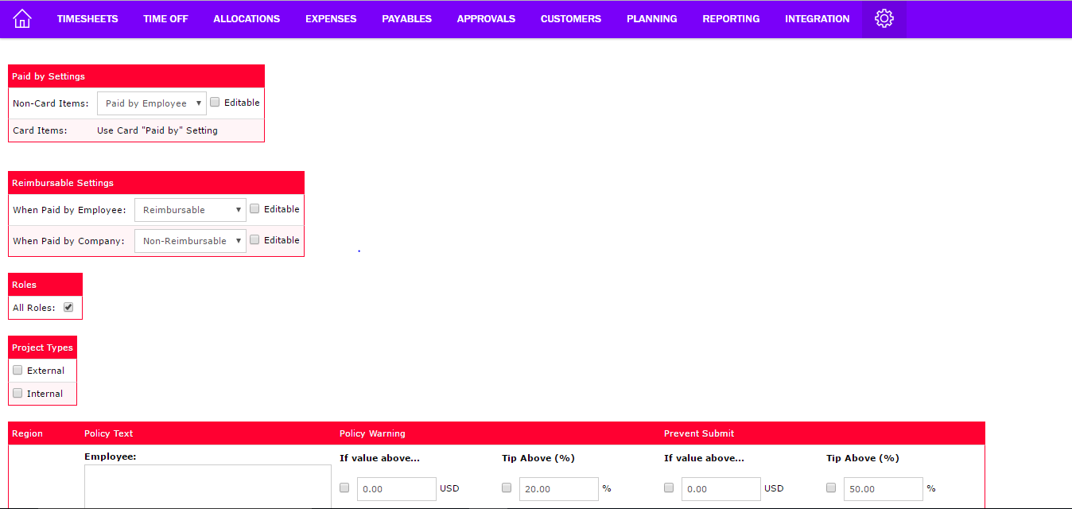The height and width of the screenshot is (509, 1072).
Task: Enable Editable for When Paid by Company
Action: tap(254, 239)
